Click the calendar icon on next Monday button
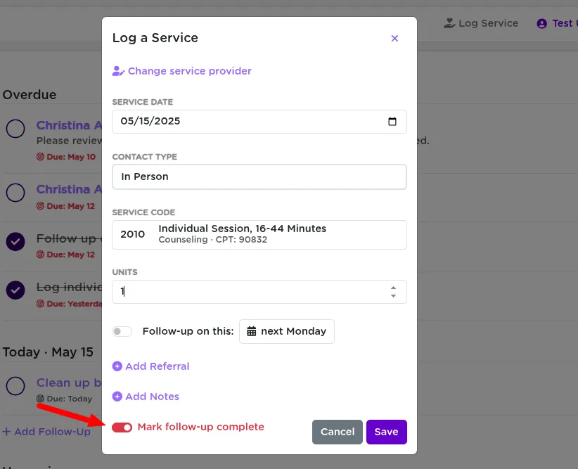 tap(250, 331)
